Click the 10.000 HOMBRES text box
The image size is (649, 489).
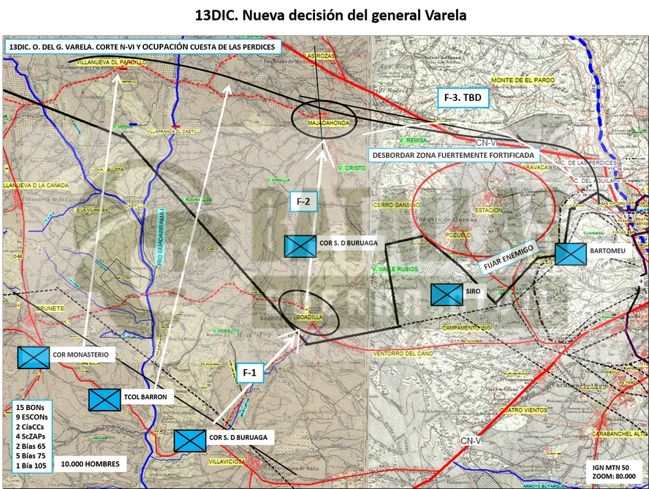click(90, 463)
